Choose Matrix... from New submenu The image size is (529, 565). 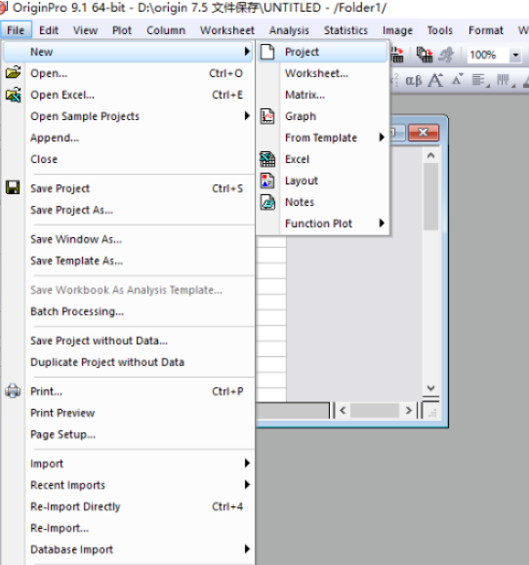[323, 95]
